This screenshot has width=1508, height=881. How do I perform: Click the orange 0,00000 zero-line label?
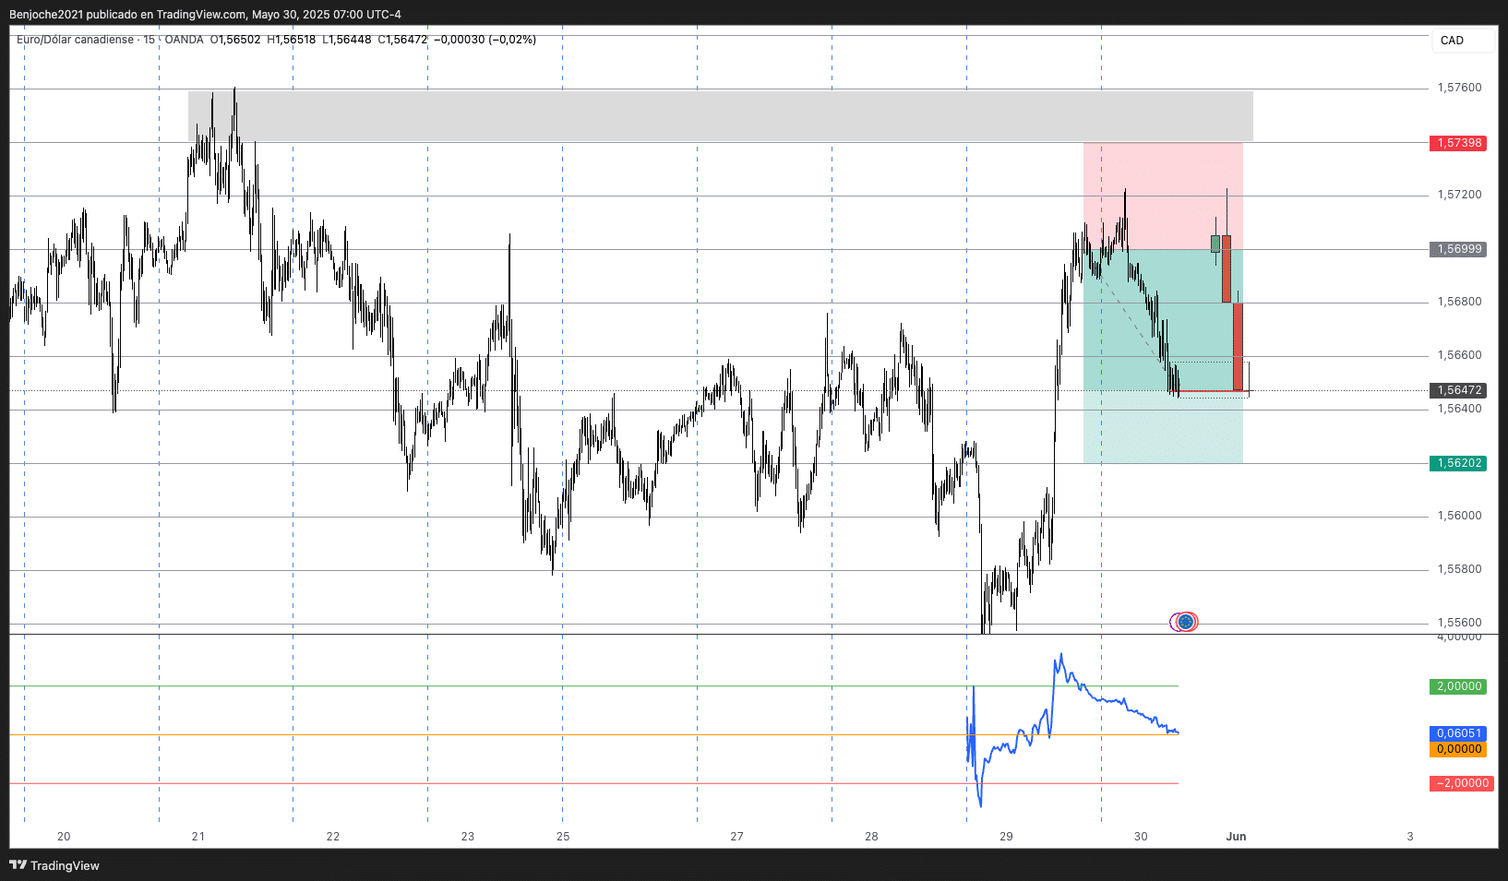point(1458,749)
